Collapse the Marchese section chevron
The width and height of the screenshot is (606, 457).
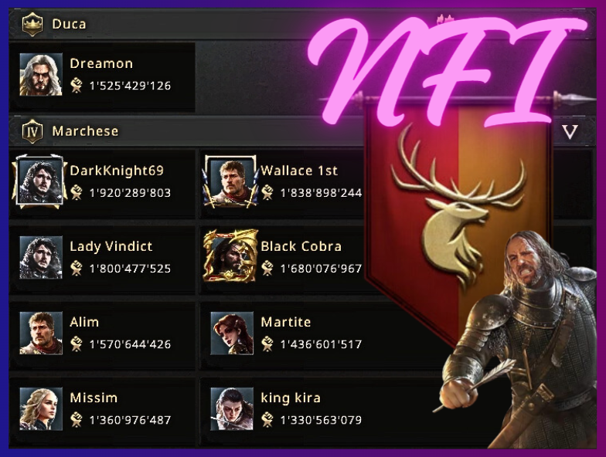[570, 131]
